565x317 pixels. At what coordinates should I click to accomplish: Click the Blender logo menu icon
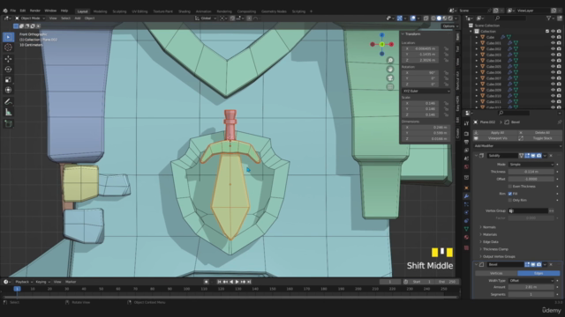click(x=5, y=11)
